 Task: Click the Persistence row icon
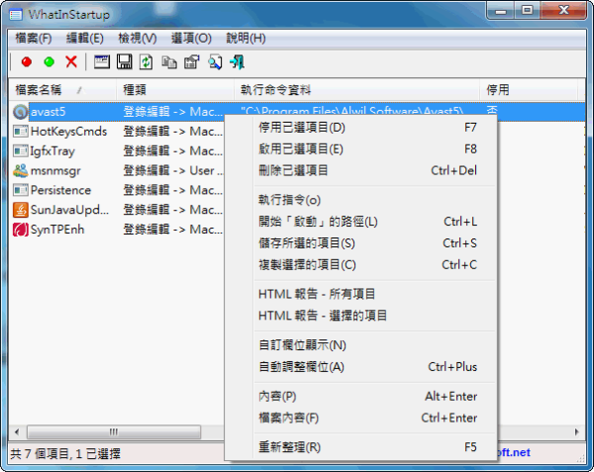[20, 190]
